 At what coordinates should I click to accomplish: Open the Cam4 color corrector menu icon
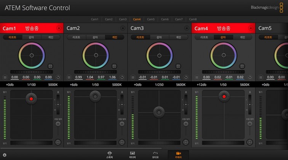[197, 77]
